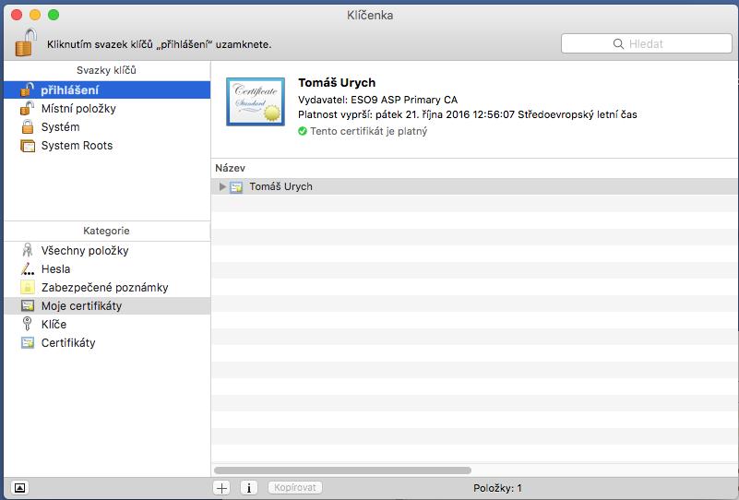Close the Klíčenka window
The width and height of the screenshot is (739, 500).
(17, 15)
